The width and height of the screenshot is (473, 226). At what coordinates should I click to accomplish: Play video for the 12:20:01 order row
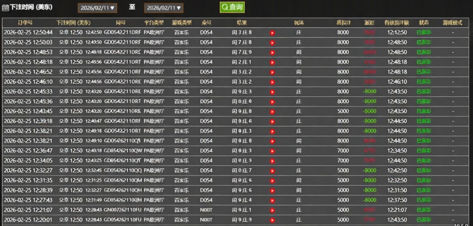point(272,220)
